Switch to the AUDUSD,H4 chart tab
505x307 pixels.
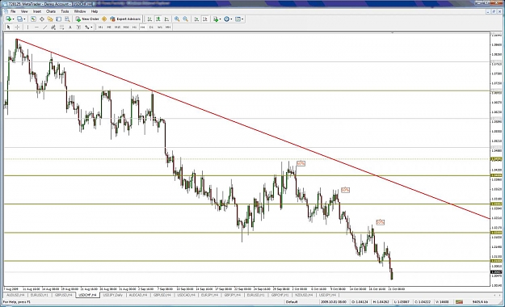click(x=15, y=295)
